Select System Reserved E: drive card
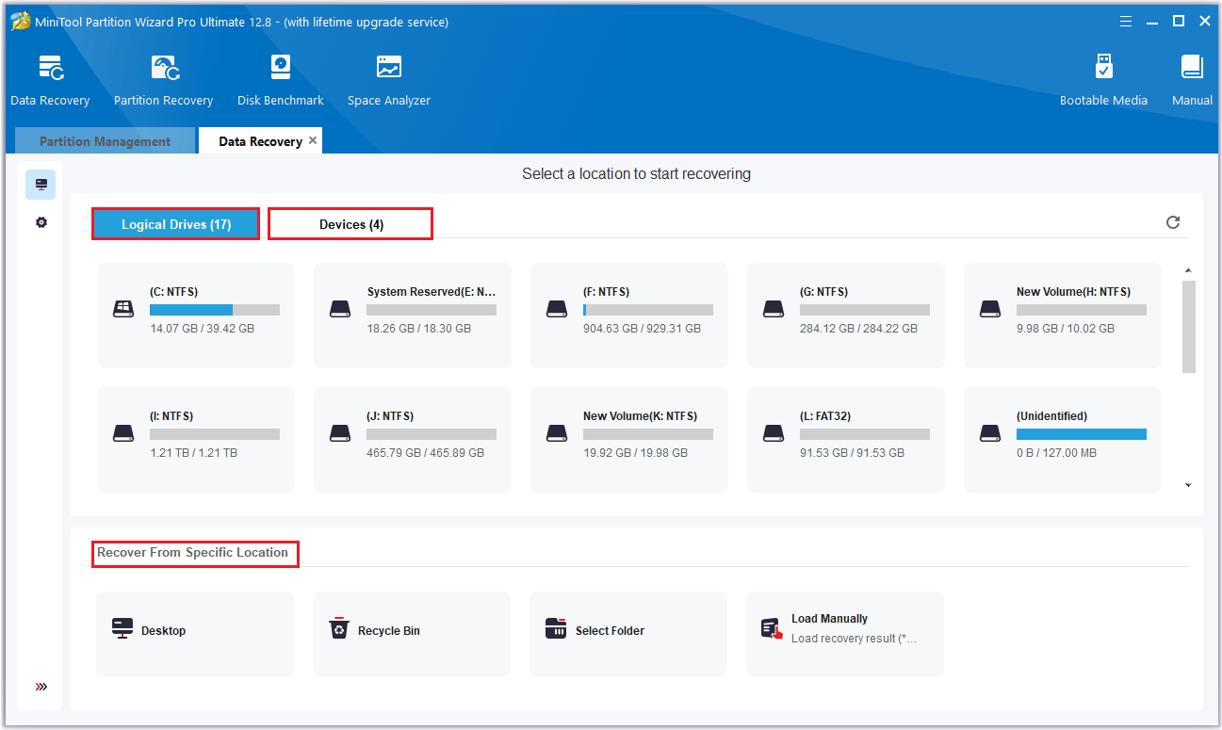1222x730 pixels. click(413, 316)
